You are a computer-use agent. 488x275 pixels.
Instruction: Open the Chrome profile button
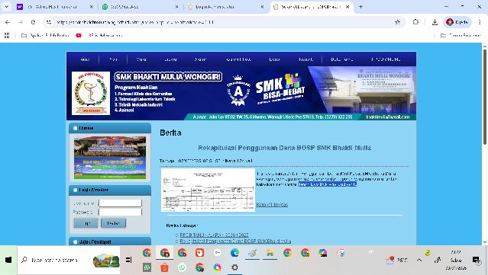(x=457, y=22)
